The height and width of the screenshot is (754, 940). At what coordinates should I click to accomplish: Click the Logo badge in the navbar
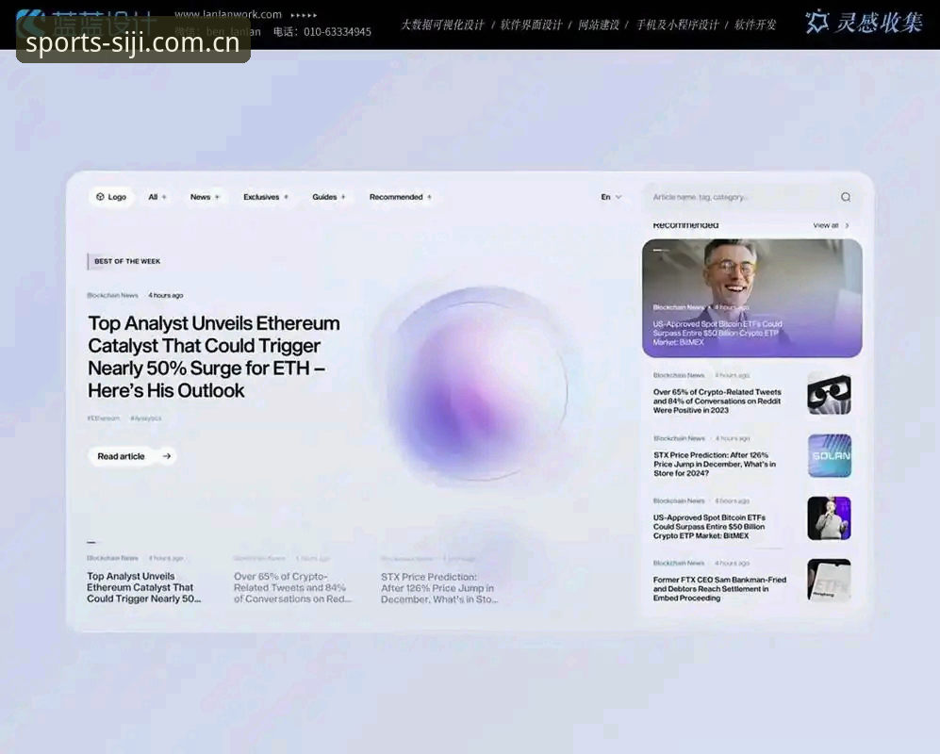pyautogui.click(x=111, y=197)
